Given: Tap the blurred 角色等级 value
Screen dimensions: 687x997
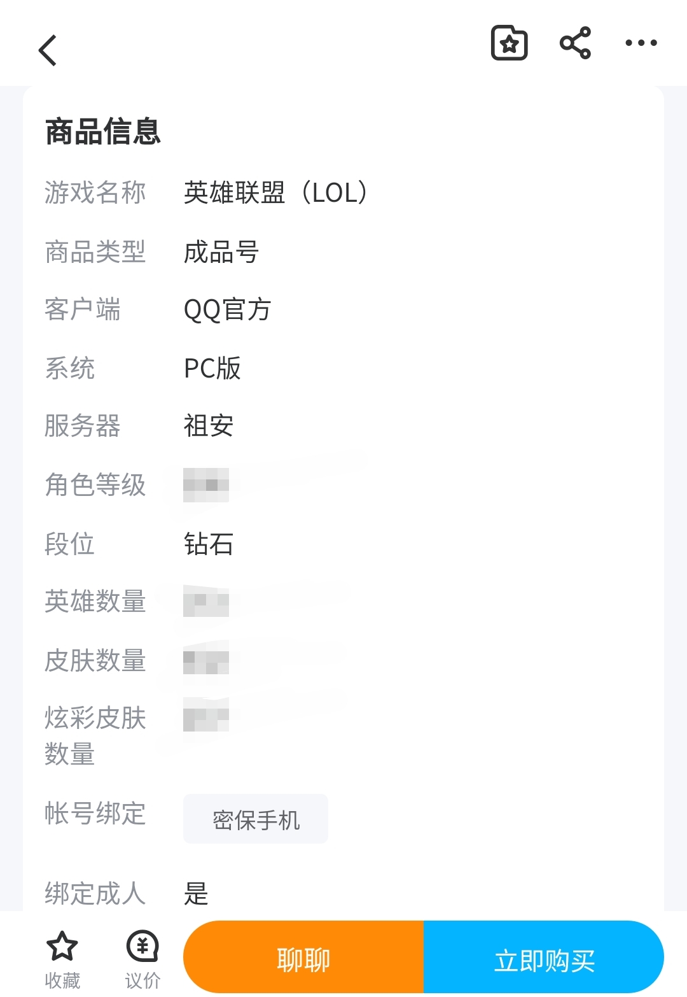Looking at the screenshot, I should click(206, 485).
